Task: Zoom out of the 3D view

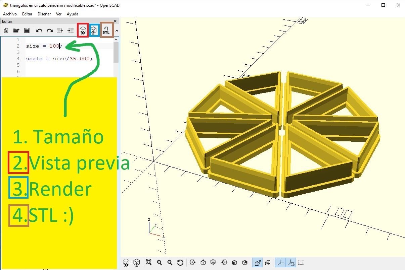Action: point(170,263)
